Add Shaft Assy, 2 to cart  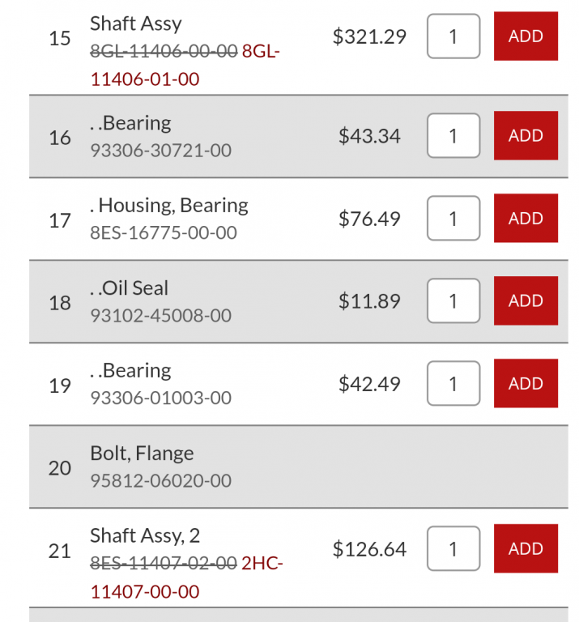526,549
